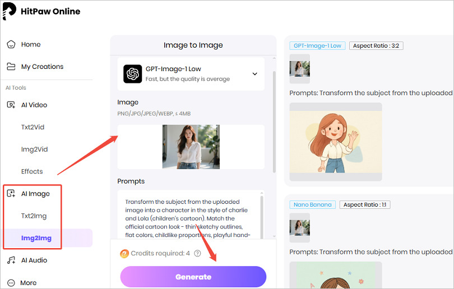
Task: Click the AI Video icon
Action: click(x=11, y=105)
